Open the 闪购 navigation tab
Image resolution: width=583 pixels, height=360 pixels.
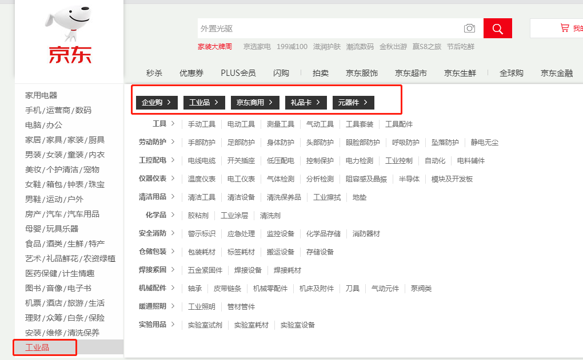[281, 73]
